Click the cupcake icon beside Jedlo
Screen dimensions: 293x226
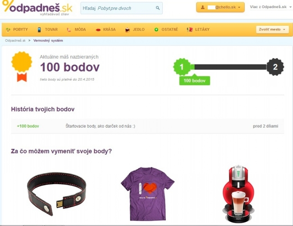[x=128, y=29]
